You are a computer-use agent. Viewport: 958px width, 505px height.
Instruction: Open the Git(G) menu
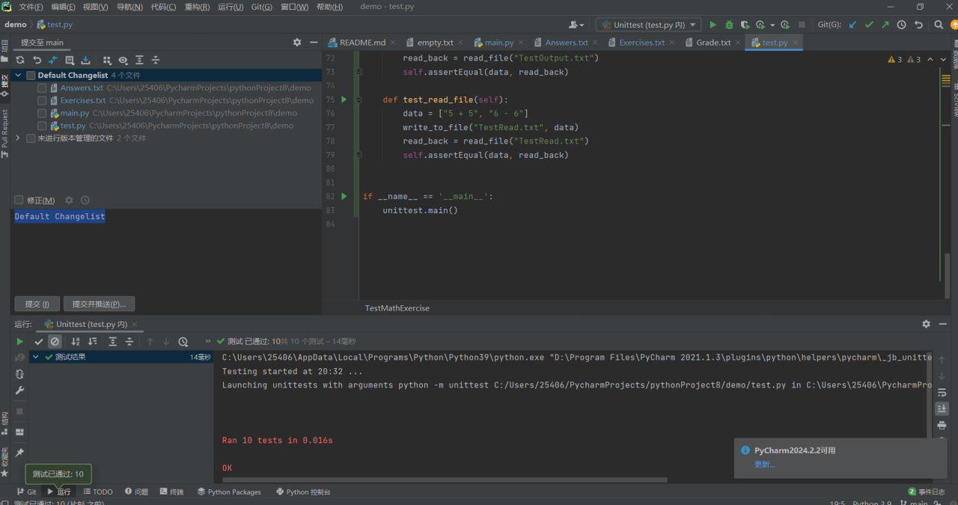point(261,7)
